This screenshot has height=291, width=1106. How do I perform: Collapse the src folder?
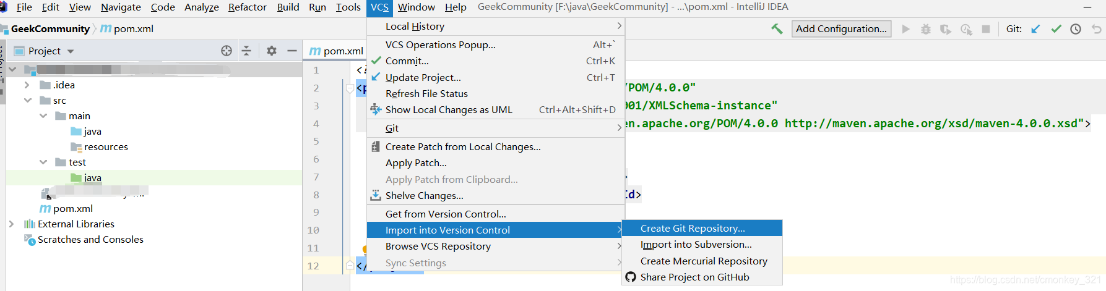28,101
